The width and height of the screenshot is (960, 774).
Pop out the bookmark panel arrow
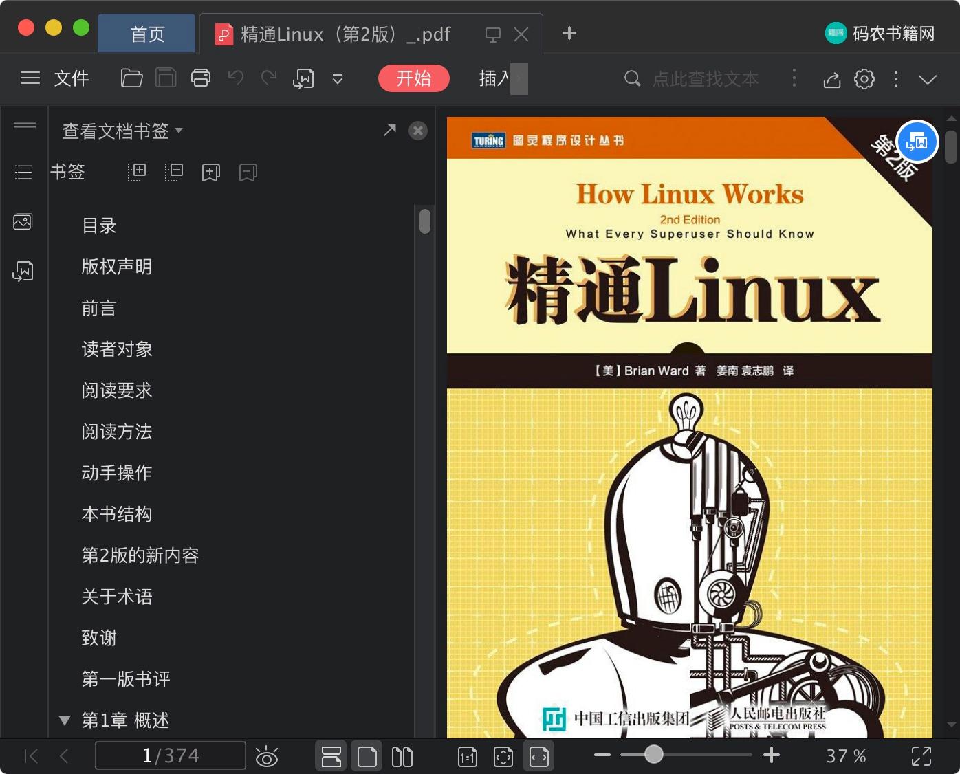point(390,130)
